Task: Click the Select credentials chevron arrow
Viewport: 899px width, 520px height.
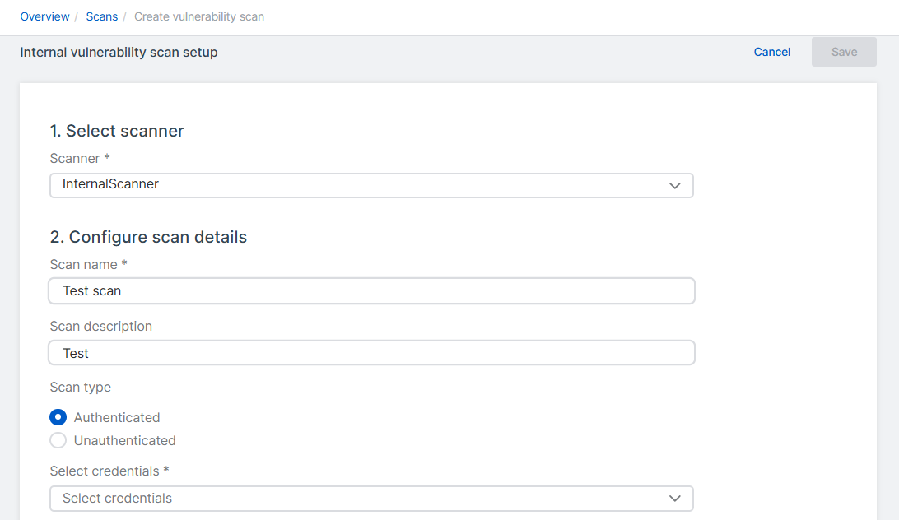Action: click(674, 498)
